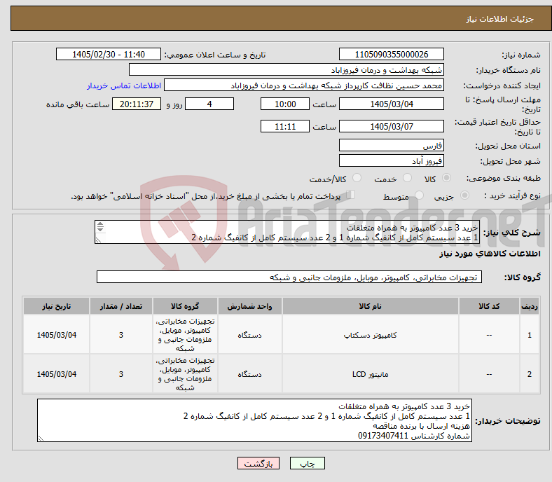Select the جزیی purchase type radio
Screen dimensions: 552x482
coord(464,195)
